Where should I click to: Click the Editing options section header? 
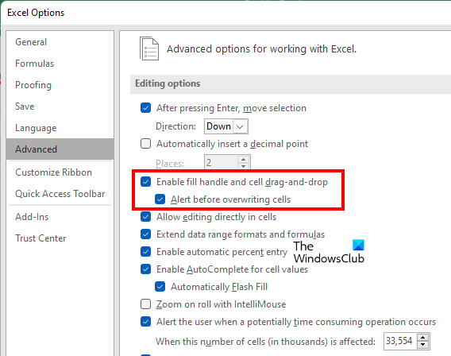click(291, 83)
